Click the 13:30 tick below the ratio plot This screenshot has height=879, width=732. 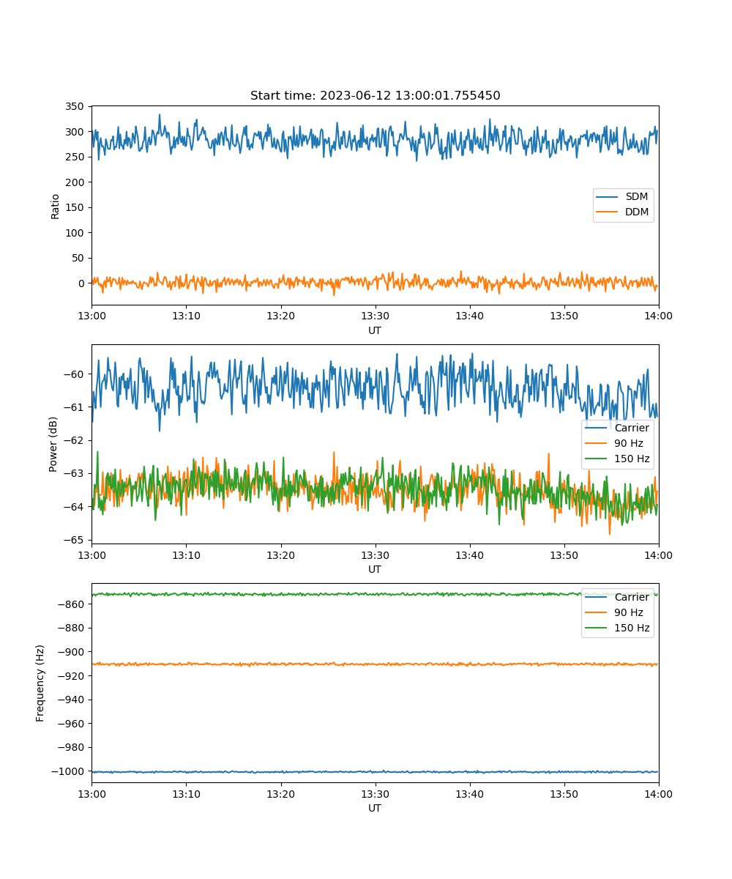375,316
